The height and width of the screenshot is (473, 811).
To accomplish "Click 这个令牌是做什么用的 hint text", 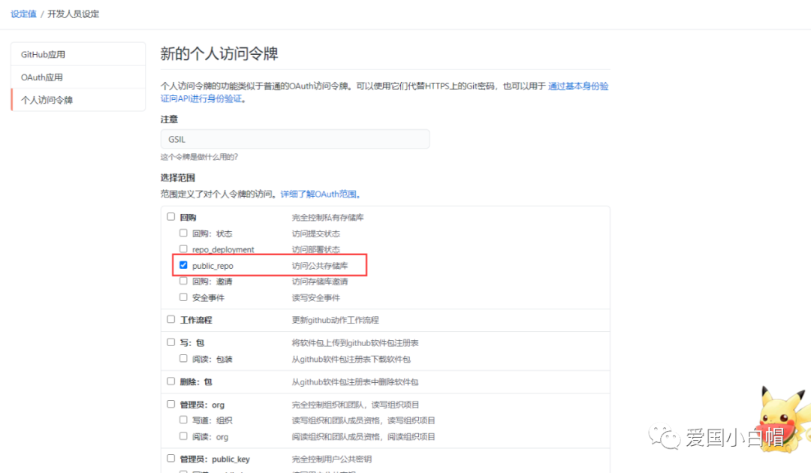I will (199, 157).
